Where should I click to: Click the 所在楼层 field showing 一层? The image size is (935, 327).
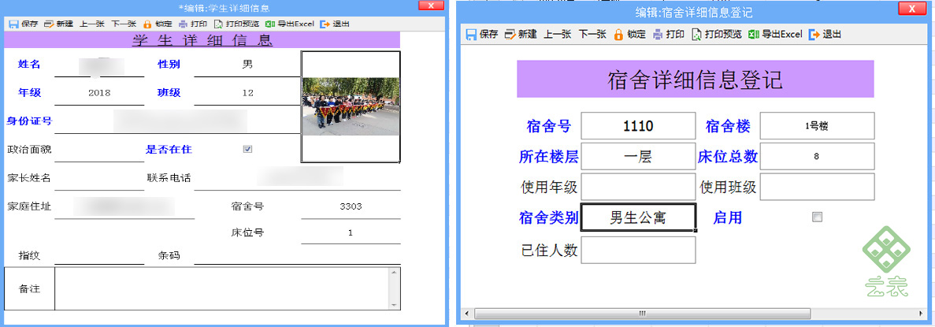pos(638,157)
